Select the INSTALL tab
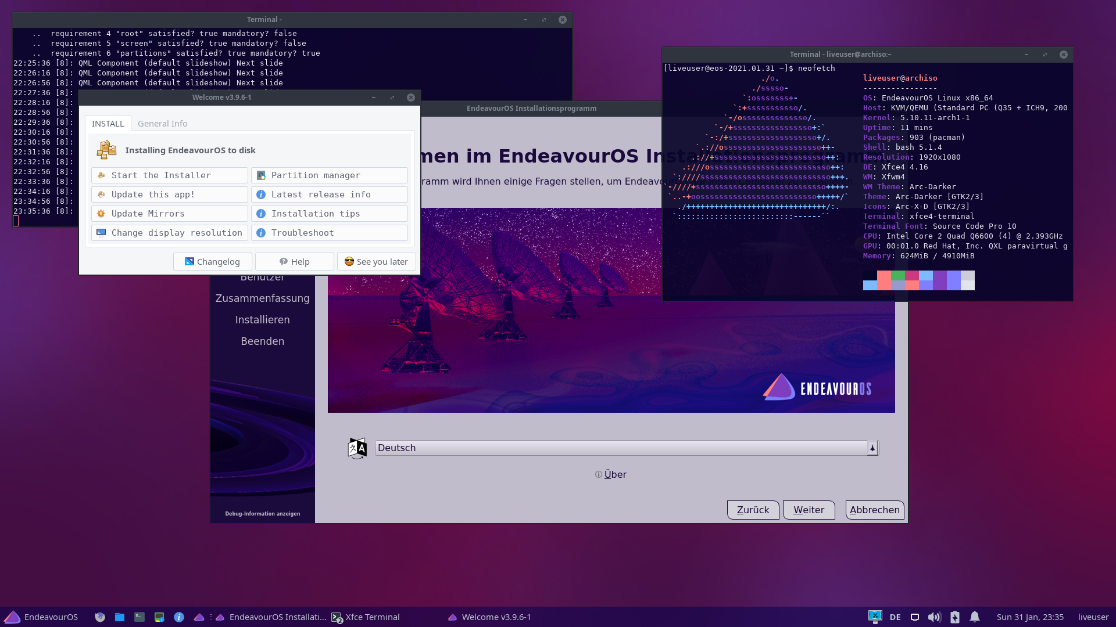 pyautogui.click(x=108, y=124)
